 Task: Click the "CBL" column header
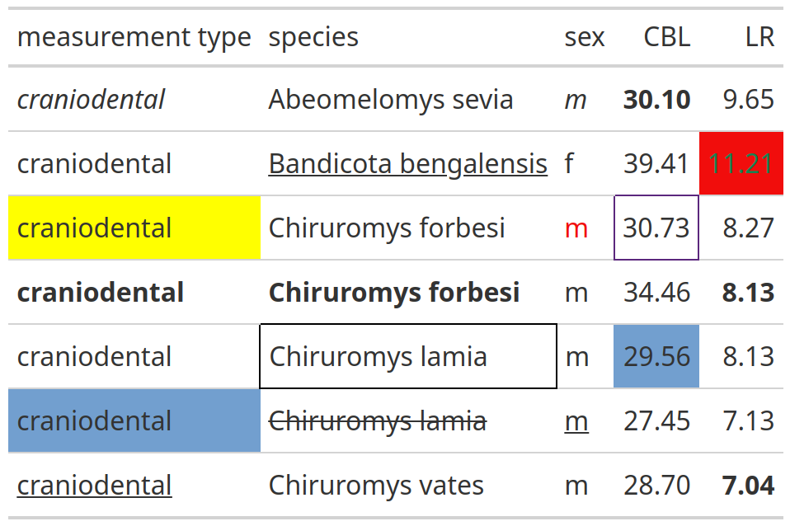[666, 37]
